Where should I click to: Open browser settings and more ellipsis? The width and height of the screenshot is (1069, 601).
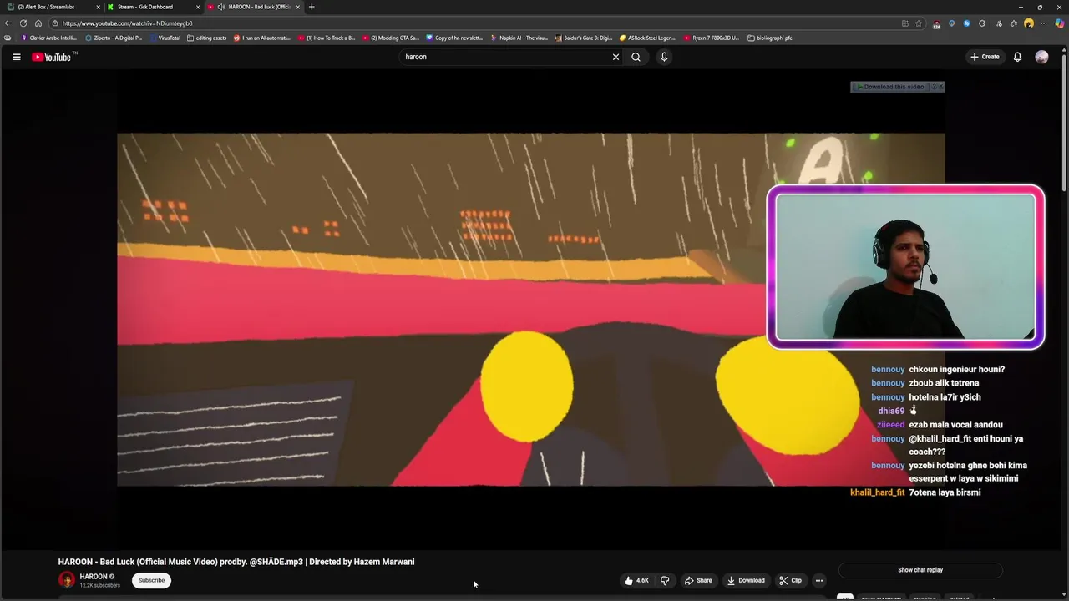pos(1044,23)
